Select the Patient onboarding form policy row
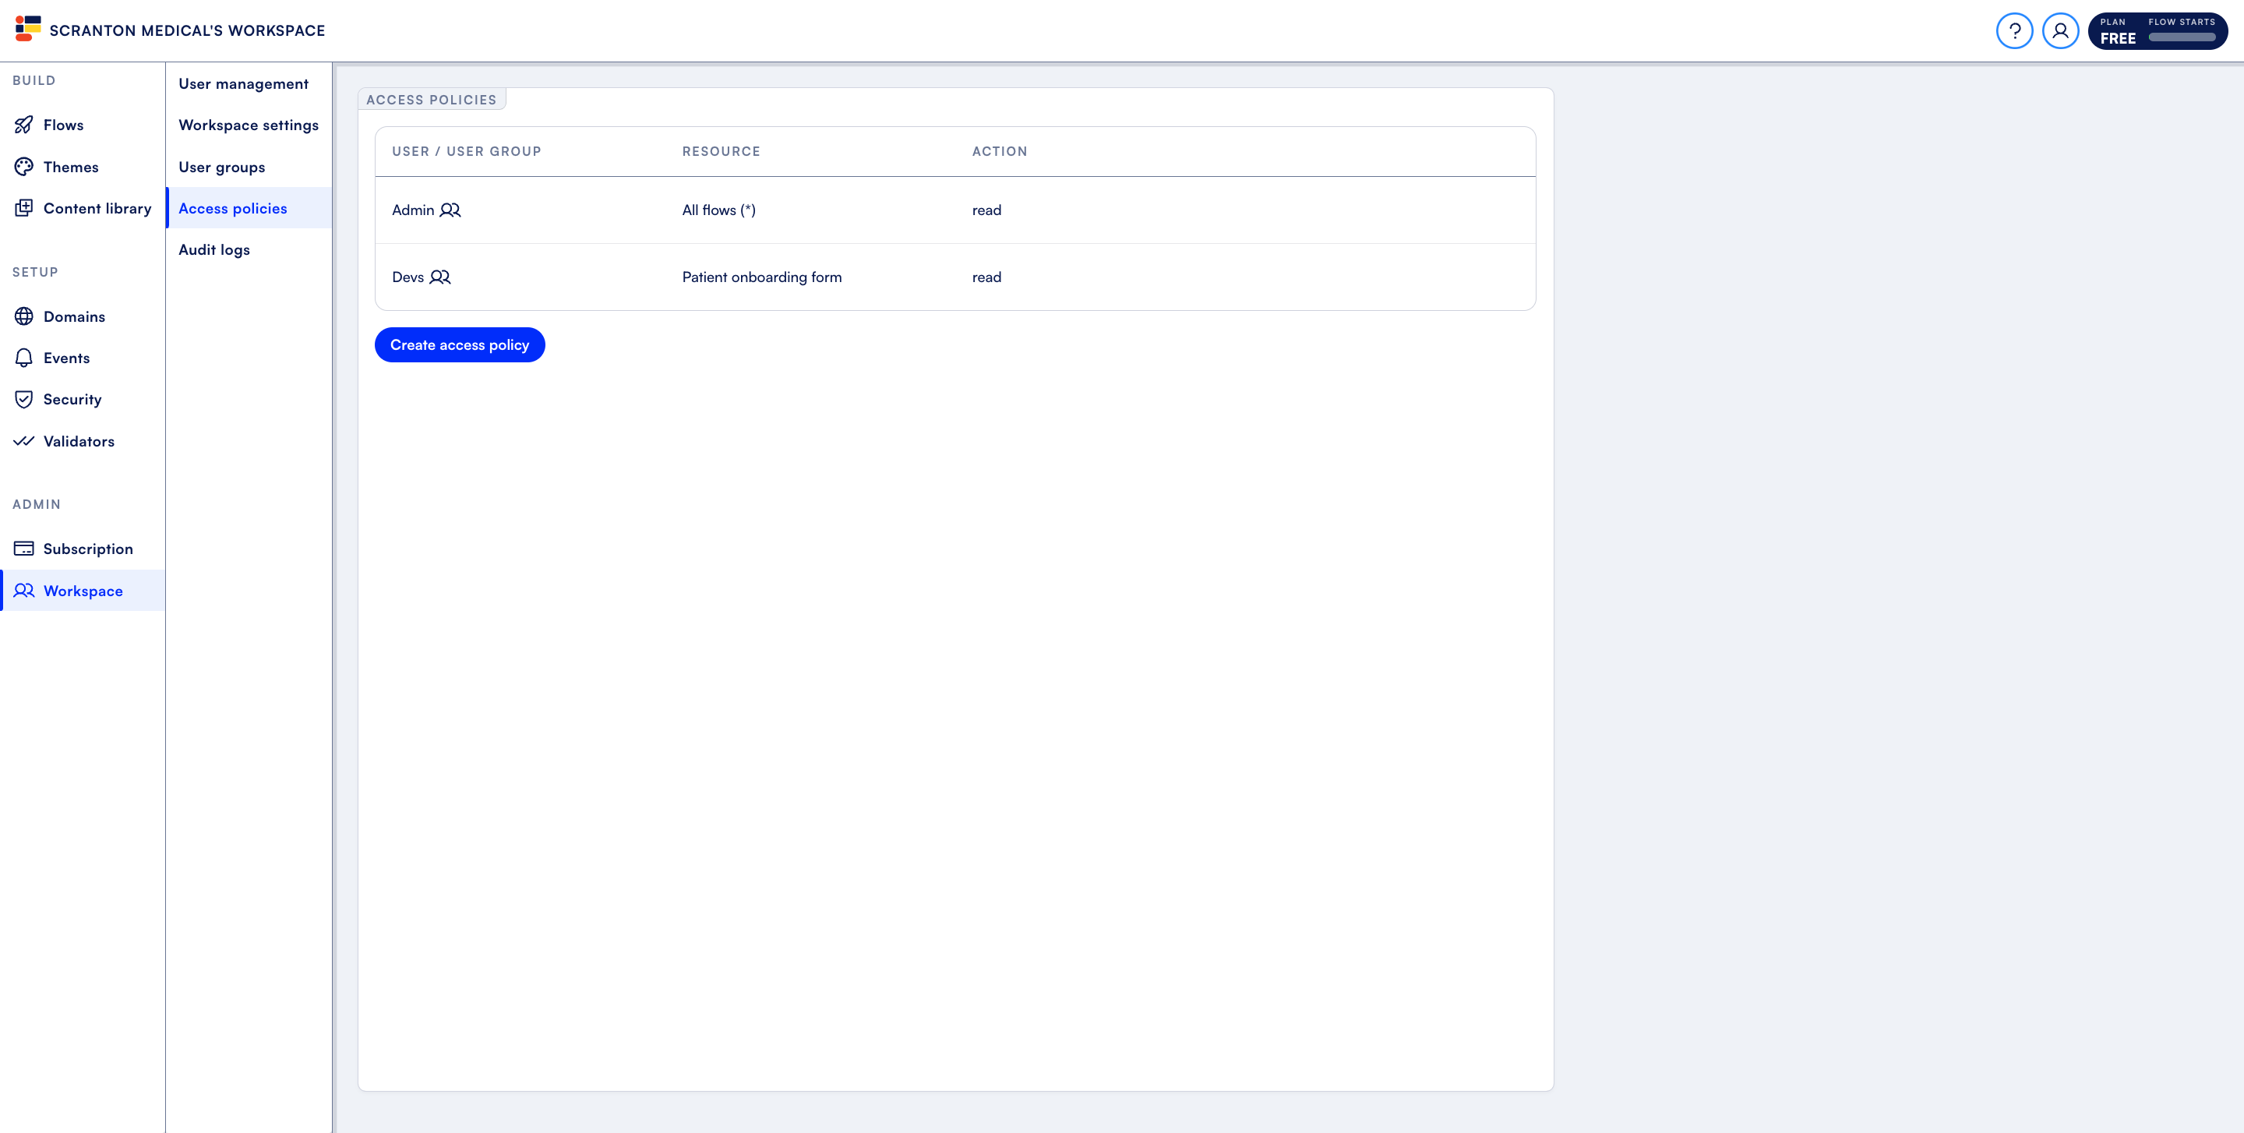 click(761, 277)
